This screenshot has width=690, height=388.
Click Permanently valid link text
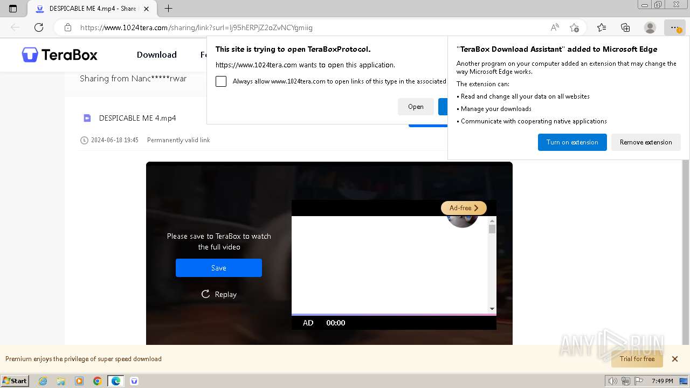[178, 140]
